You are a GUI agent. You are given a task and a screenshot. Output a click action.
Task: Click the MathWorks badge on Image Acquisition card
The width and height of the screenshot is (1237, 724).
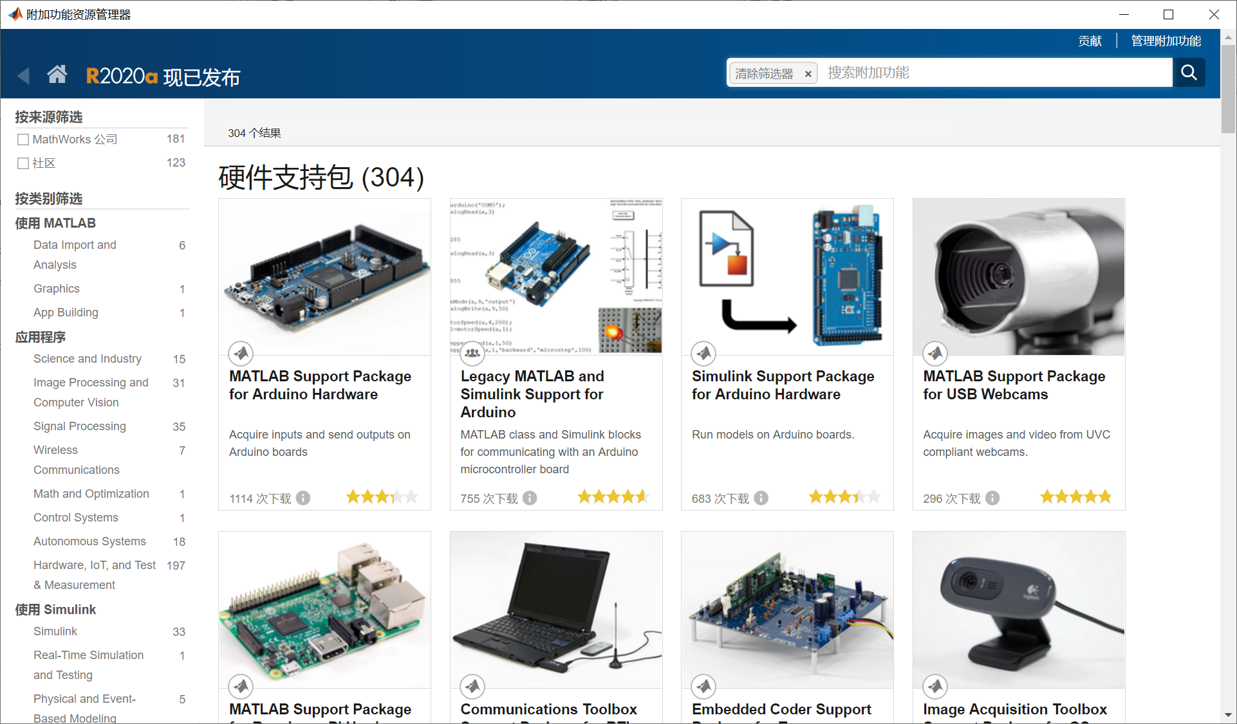[935, 686]
